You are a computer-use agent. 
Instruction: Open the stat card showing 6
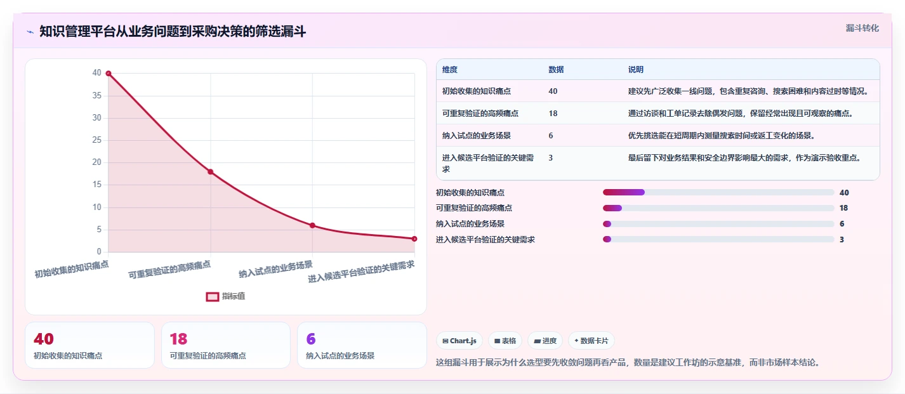(362, 345)
